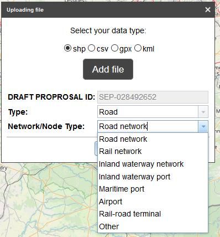Select Maritime port option
This screenshot has height=237, width=220.
pos(153,189)
